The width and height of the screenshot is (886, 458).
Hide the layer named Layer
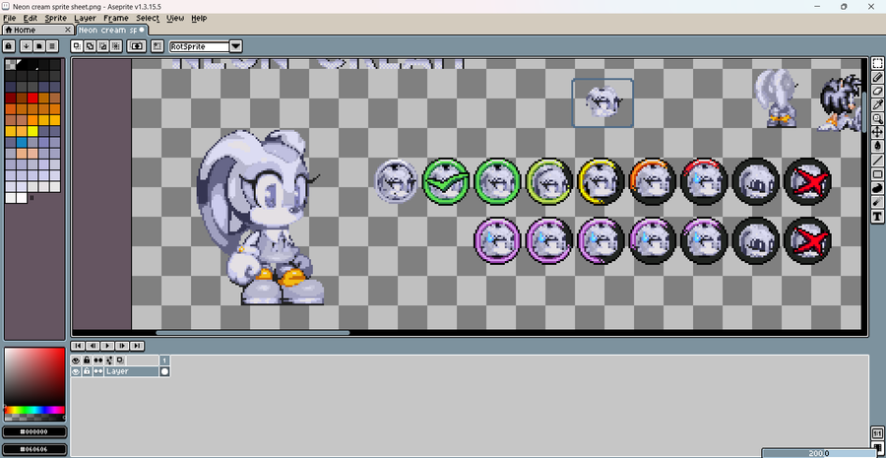pyautogui.click(x=76, y=371)
